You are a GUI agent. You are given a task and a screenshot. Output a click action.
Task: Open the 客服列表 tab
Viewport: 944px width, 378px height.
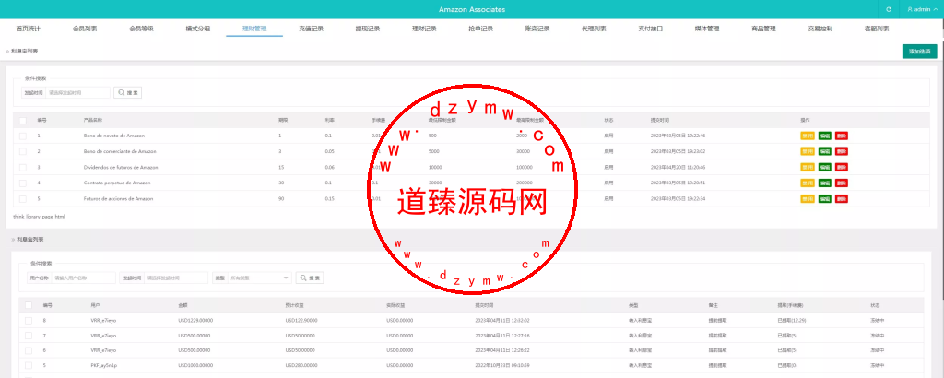[878, 29]
